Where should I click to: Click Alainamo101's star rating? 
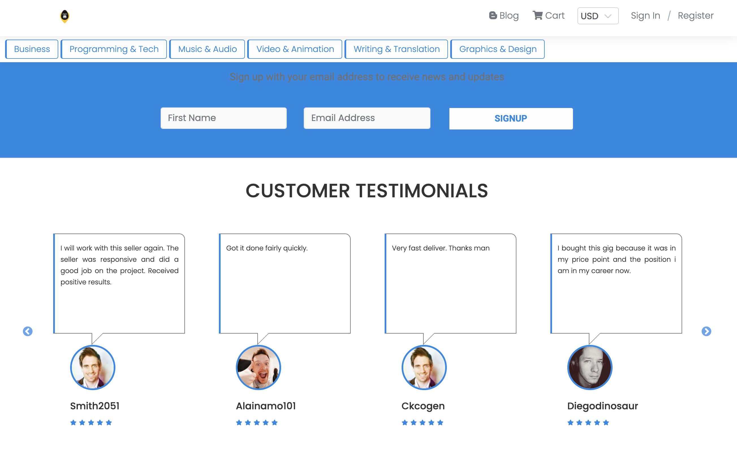[257, 422]
